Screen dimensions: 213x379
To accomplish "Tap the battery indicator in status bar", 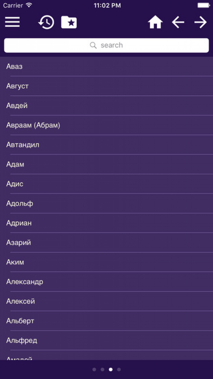I will (x=204, y=5).
